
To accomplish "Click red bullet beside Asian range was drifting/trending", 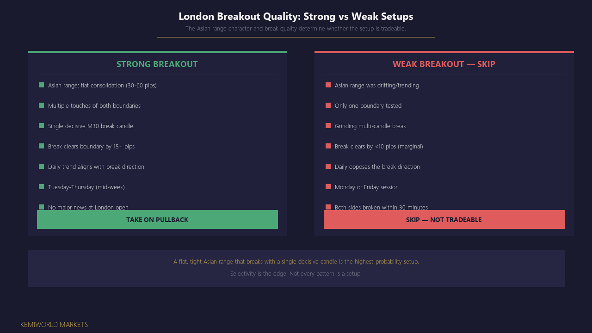I will [x=328, y=85].
